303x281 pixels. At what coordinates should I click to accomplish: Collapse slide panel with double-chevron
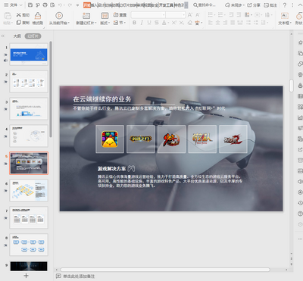[x=3, y=36]
